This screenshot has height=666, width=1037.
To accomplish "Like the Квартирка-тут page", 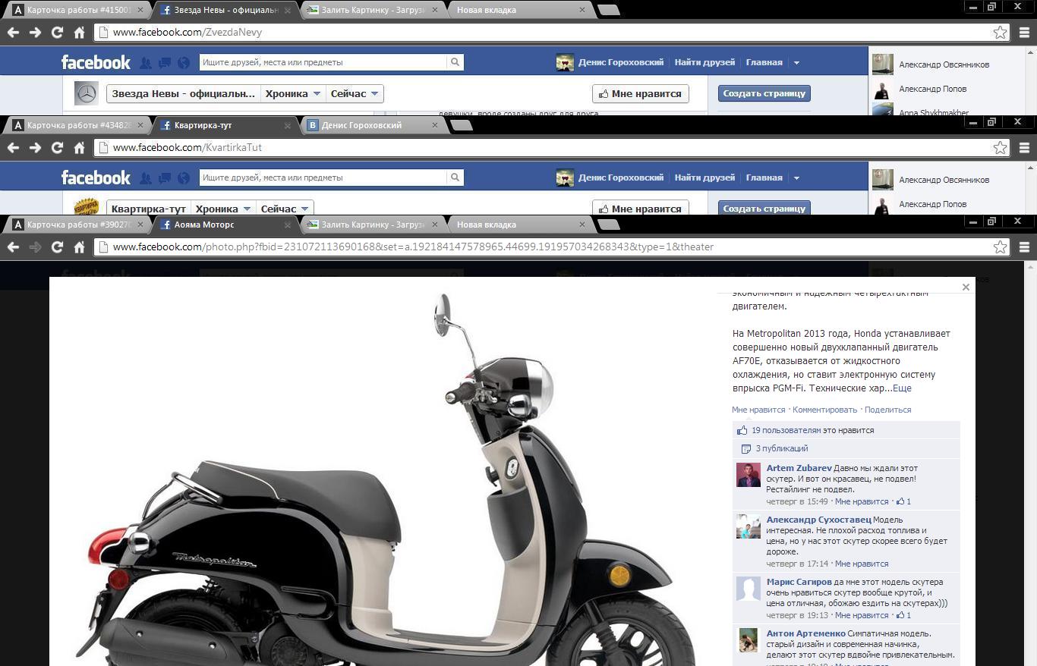I will (x=640, y=208).
